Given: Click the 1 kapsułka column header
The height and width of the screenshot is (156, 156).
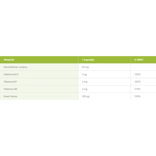Looking at the screenshot, I should click(88, 60).
